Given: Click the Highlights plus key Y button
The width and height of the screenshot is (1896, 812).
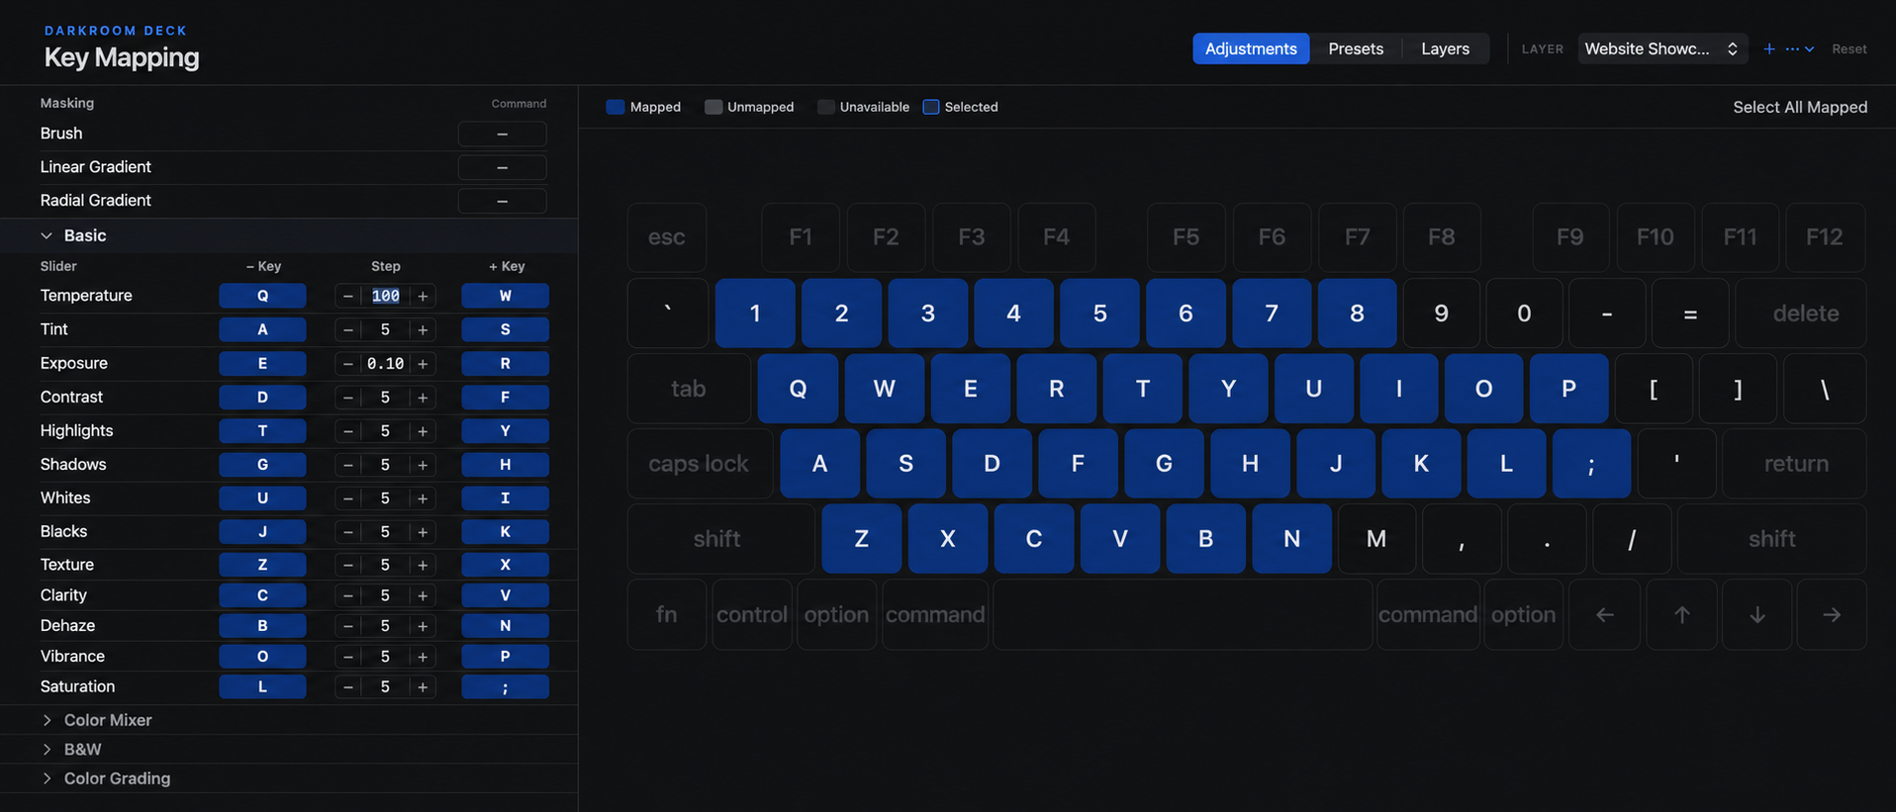Looking at the screenshot, I should coord(505,431).
